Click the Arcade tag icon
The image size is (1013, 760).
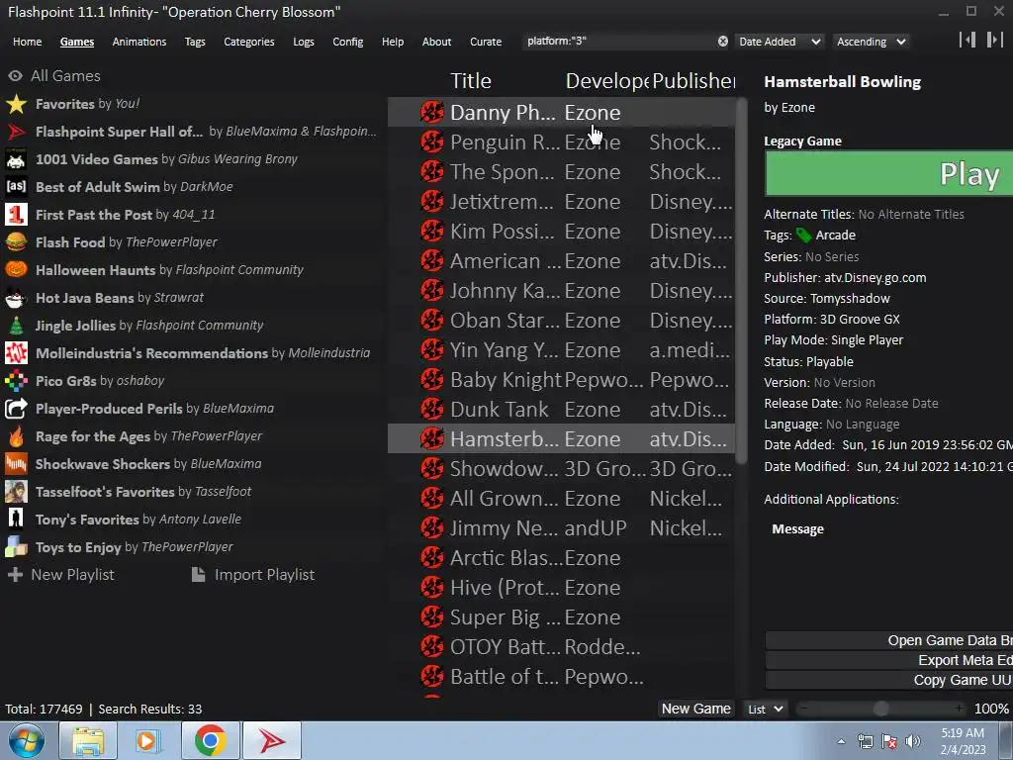[x=803, y=236]
